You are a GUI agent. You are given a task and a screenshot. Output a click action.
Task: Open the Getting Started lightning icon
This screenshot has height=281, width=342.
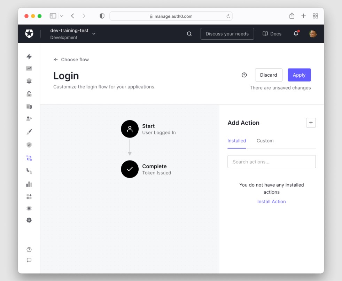(x=29, y=56)
